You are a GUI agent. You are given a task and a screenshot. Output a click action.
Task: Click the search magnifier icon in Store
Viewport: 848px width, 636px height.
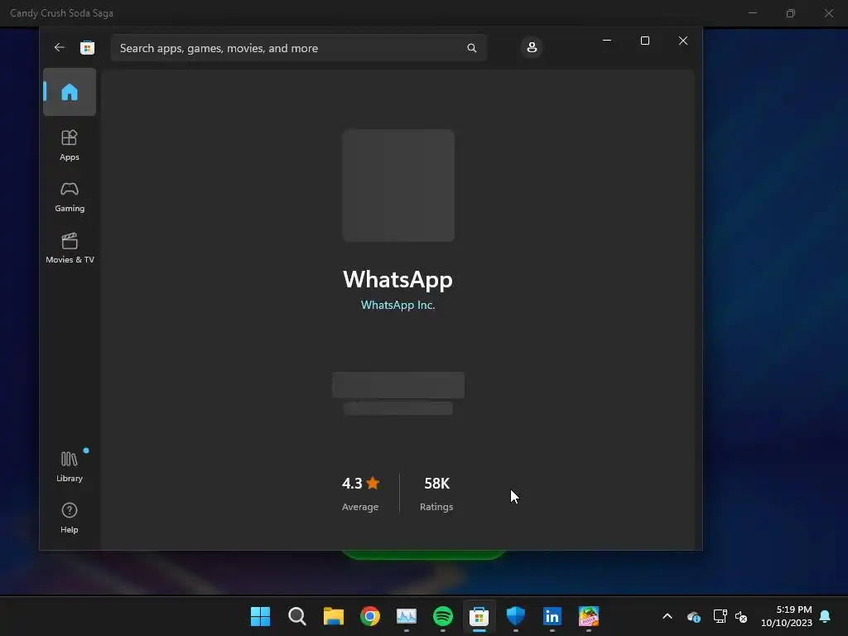pos(471,48)
